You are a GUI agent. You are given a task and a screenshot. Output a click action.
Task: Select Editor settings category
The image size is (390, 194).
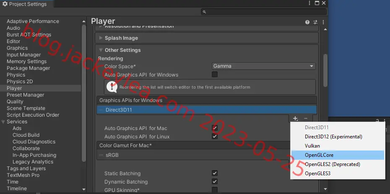coord(13,41)
